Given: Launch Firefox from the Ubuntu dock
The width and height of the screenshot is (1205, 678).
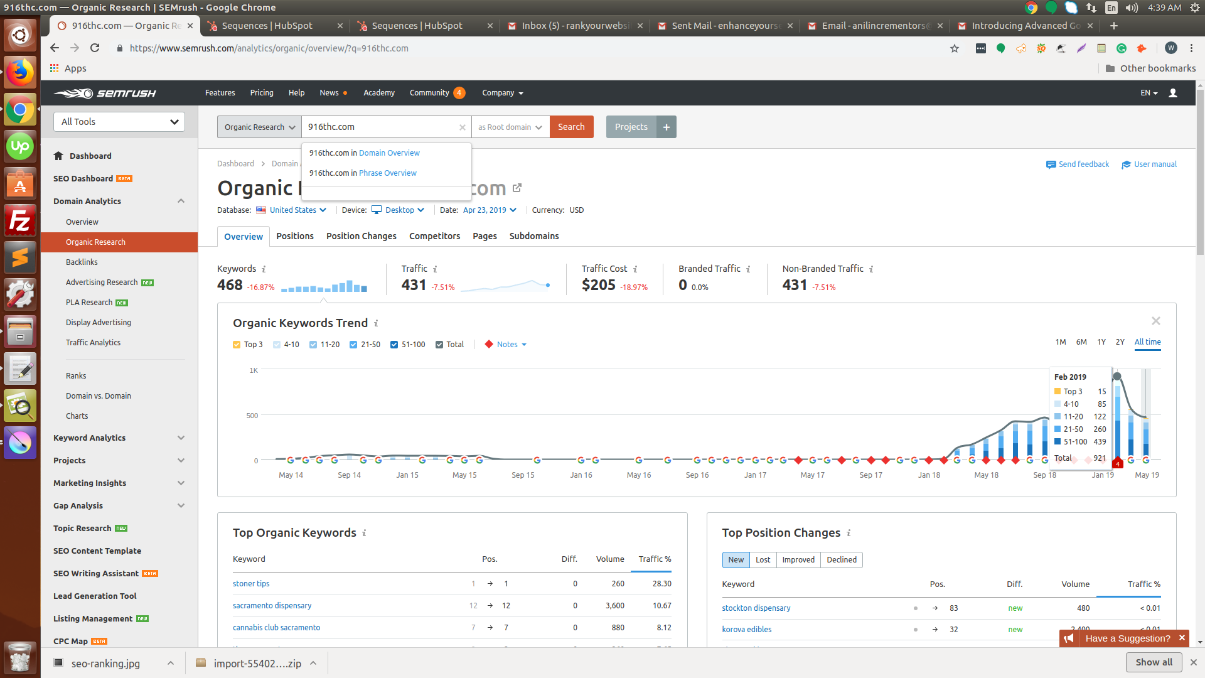Looking at the screenshot, I should (x=20, y=73).
